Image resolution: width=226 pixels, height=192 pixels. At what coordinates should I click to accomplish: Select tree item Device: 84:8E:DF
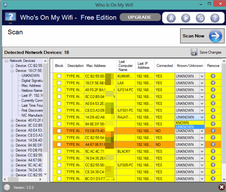tap(29, 145)
